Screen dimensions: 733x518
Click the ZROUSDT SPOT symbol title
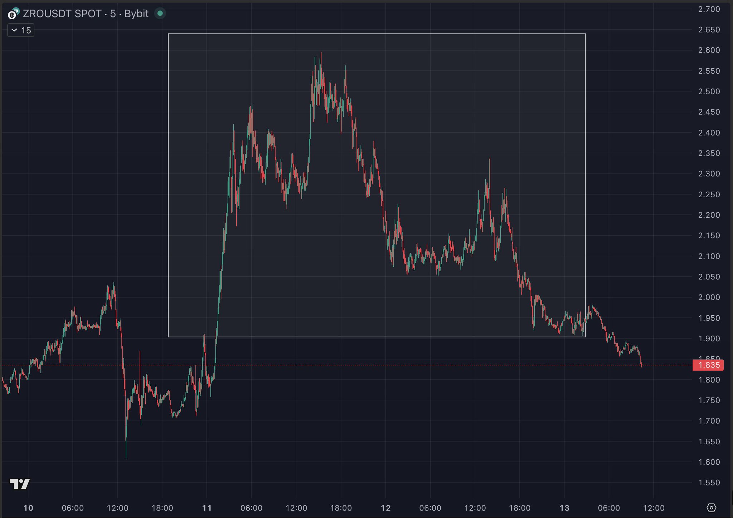[x=62, y=14]
